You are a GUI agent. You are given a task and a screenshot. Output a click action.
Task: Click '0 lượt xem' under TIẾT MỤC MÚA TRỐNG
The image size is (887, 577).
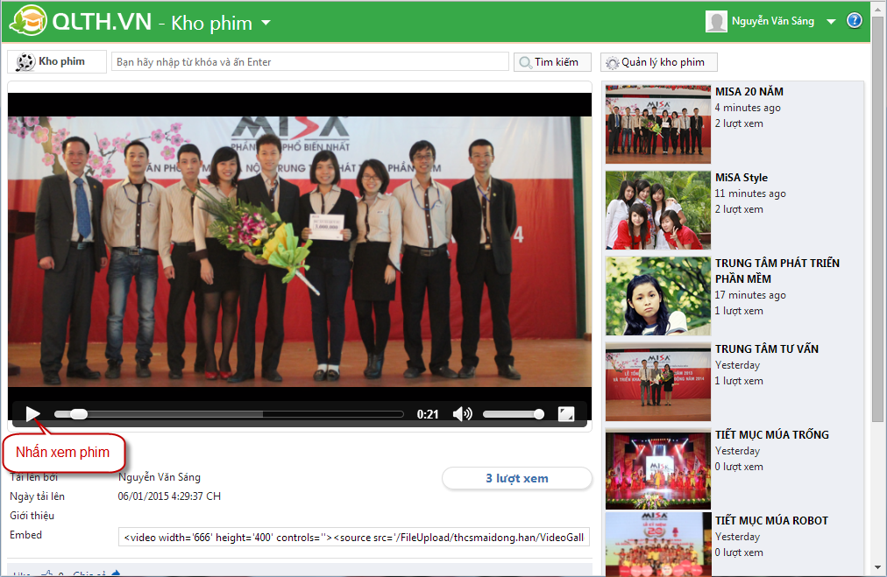pyautogui.click(x=739, y=467)
